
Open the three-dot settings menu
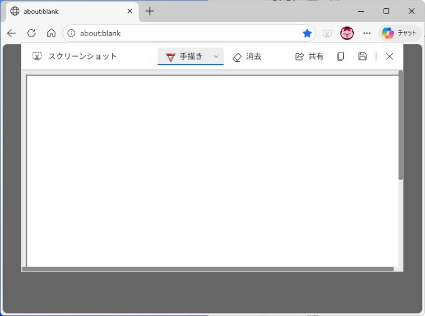367,33
